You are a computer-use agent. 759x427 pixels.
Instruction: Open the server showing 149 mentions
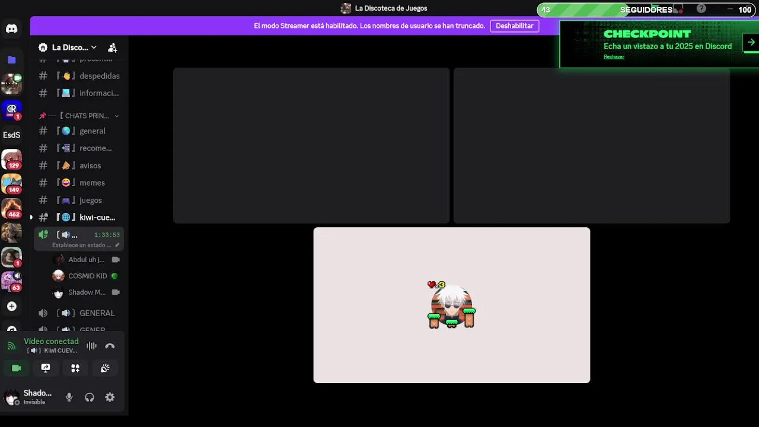point(11,183)
